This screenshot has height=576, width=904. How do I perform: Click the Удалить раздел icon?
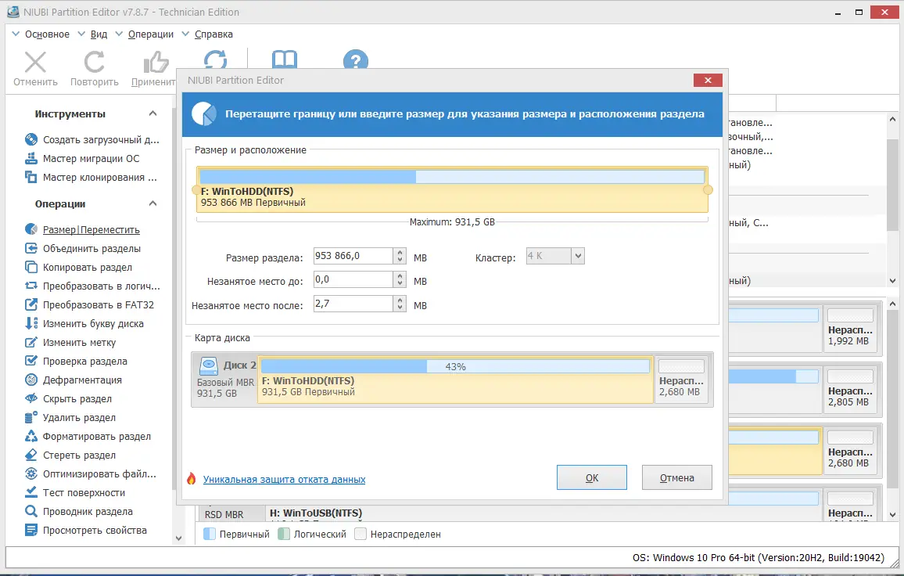pos(31,417)
